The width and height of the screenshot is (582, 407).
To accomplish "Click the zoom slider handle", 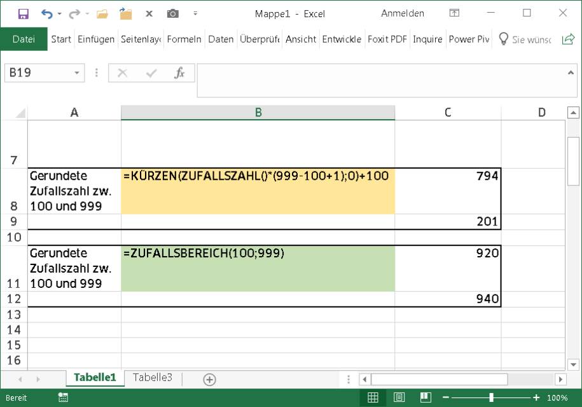I will [491, 397].
